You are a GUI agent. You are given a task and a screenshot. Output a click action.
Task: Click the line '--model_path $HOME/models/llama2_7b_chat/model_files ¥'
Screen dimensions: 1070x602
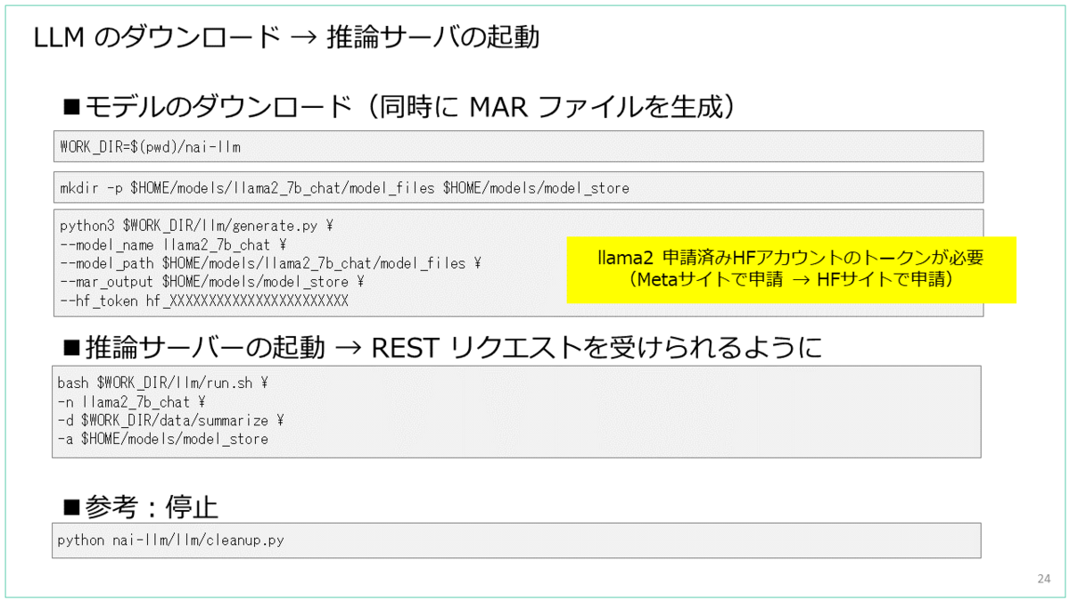270,263
